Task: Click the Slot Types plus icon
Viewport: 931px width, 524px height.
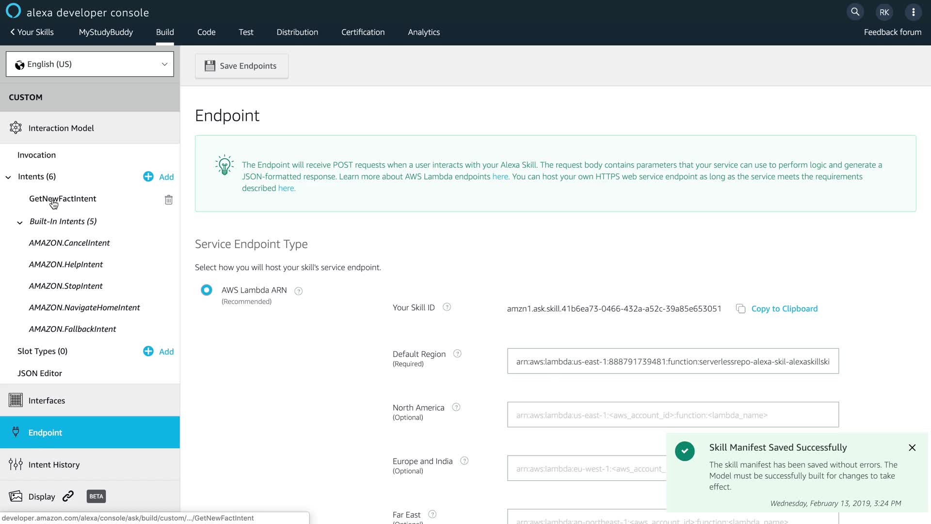Action: click(148, 351)
